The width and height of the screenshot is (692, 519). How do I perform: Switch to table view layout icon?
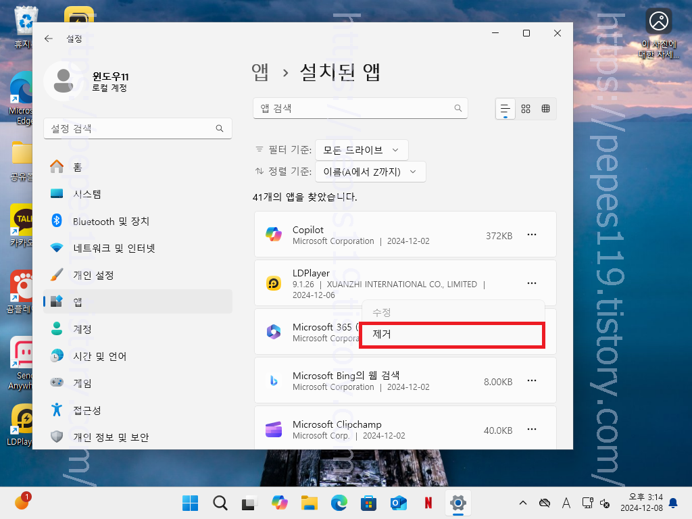[x=546, y=109]
